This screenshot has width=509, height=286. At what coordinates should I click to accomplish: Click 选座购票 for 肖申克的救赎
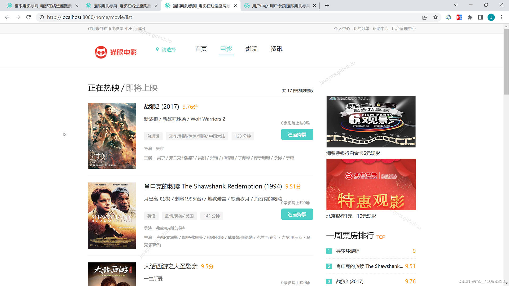[x=297, y=214]
